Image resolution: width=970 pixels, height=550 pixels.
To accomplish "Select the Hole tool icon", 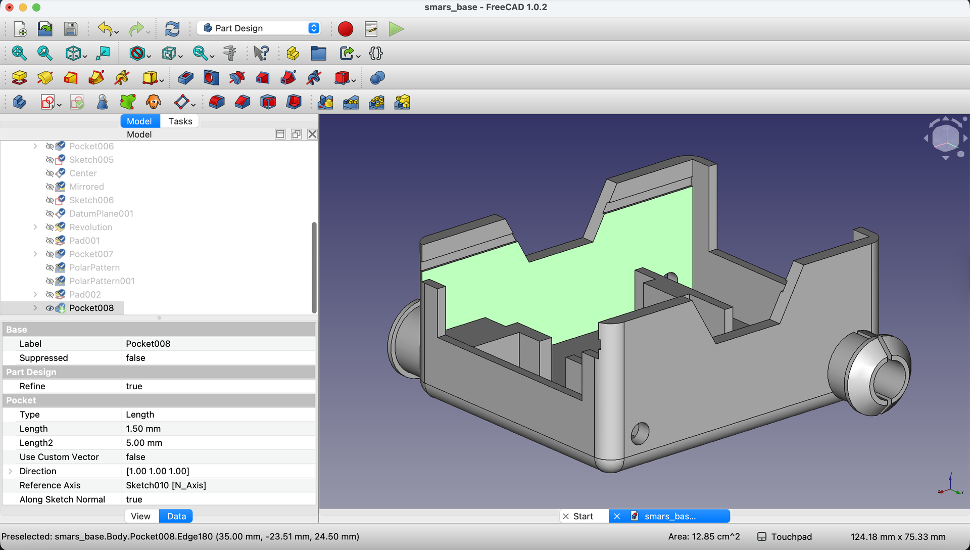I will coord(211,77).
